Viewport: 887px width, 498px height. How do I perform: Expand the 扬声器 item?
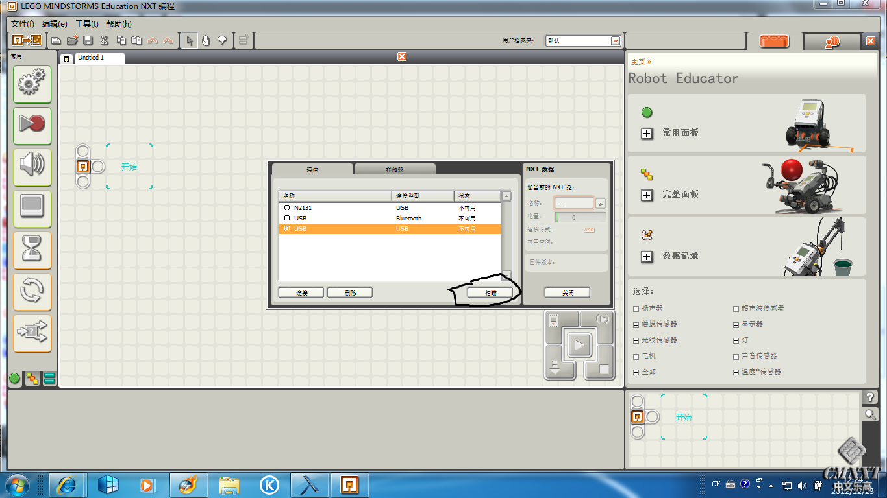tap(636, 309)
